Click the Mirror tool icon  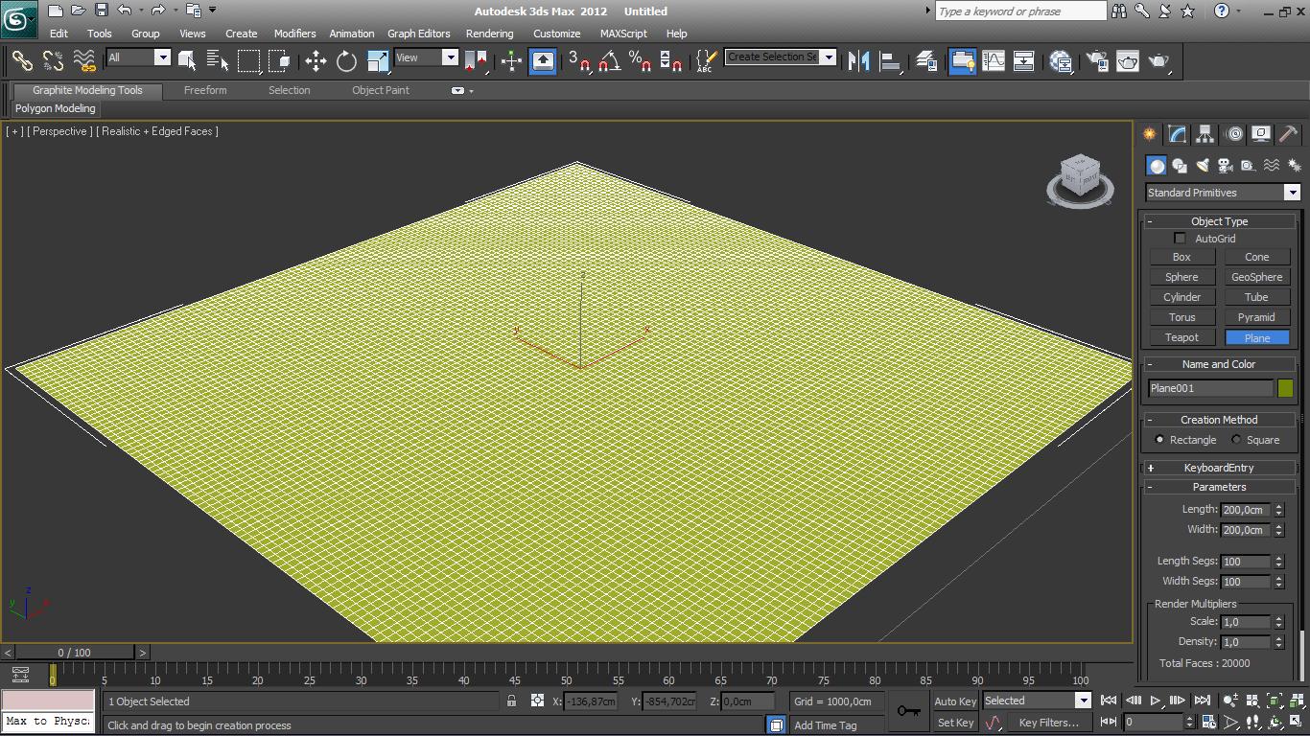(859, 61)
